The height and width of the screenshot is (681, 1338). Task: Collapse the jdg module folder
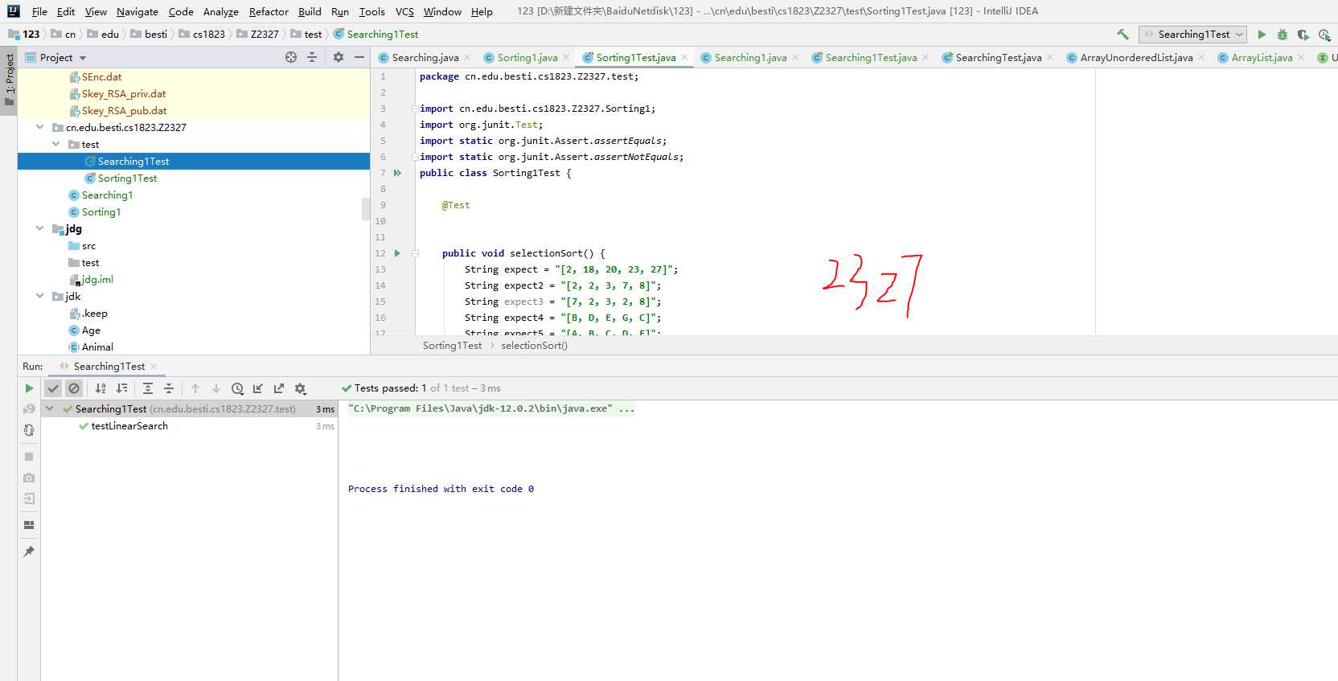tap(39, 229)
